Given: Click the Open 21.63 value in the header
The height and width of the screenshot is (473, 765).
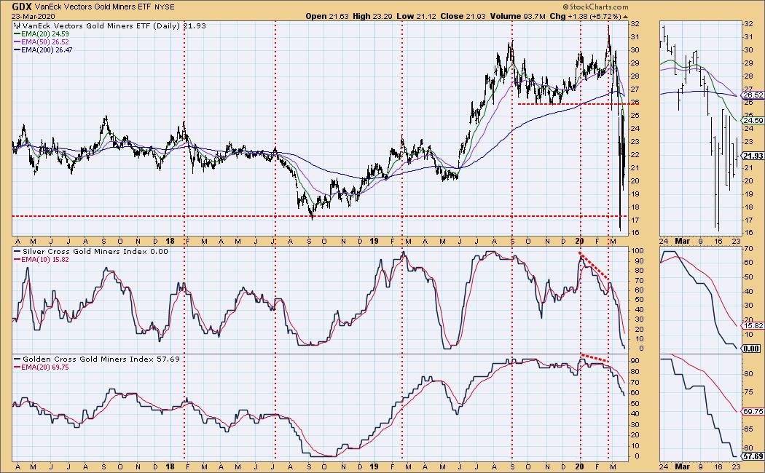Looking at the screenshot, I should (x=327, y=16).
